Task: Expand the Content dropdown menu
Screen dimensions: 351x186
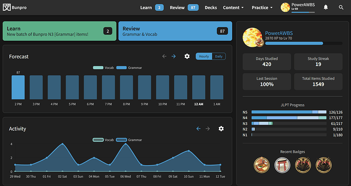Action: (x=233, y=8)
